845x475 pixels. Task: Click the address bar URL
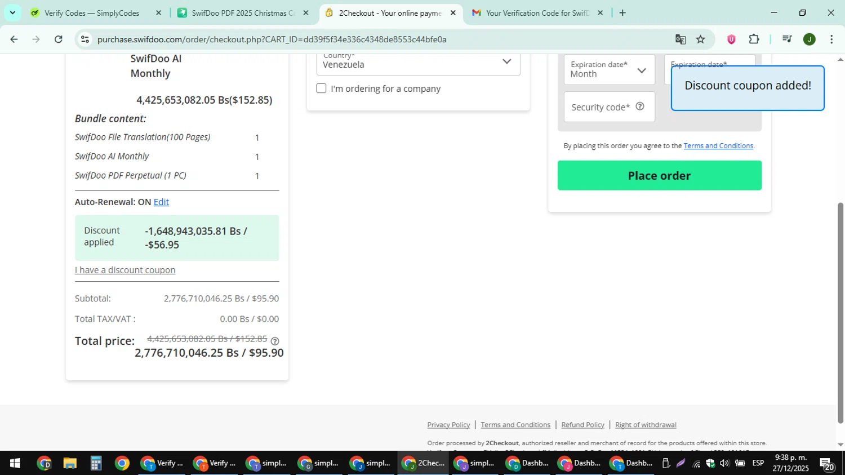pyautogui.click(x=272, y=39)
